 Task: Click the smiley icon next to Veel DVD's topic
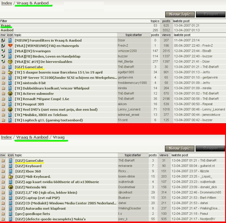pyautogui.click(x=10, y=109)
